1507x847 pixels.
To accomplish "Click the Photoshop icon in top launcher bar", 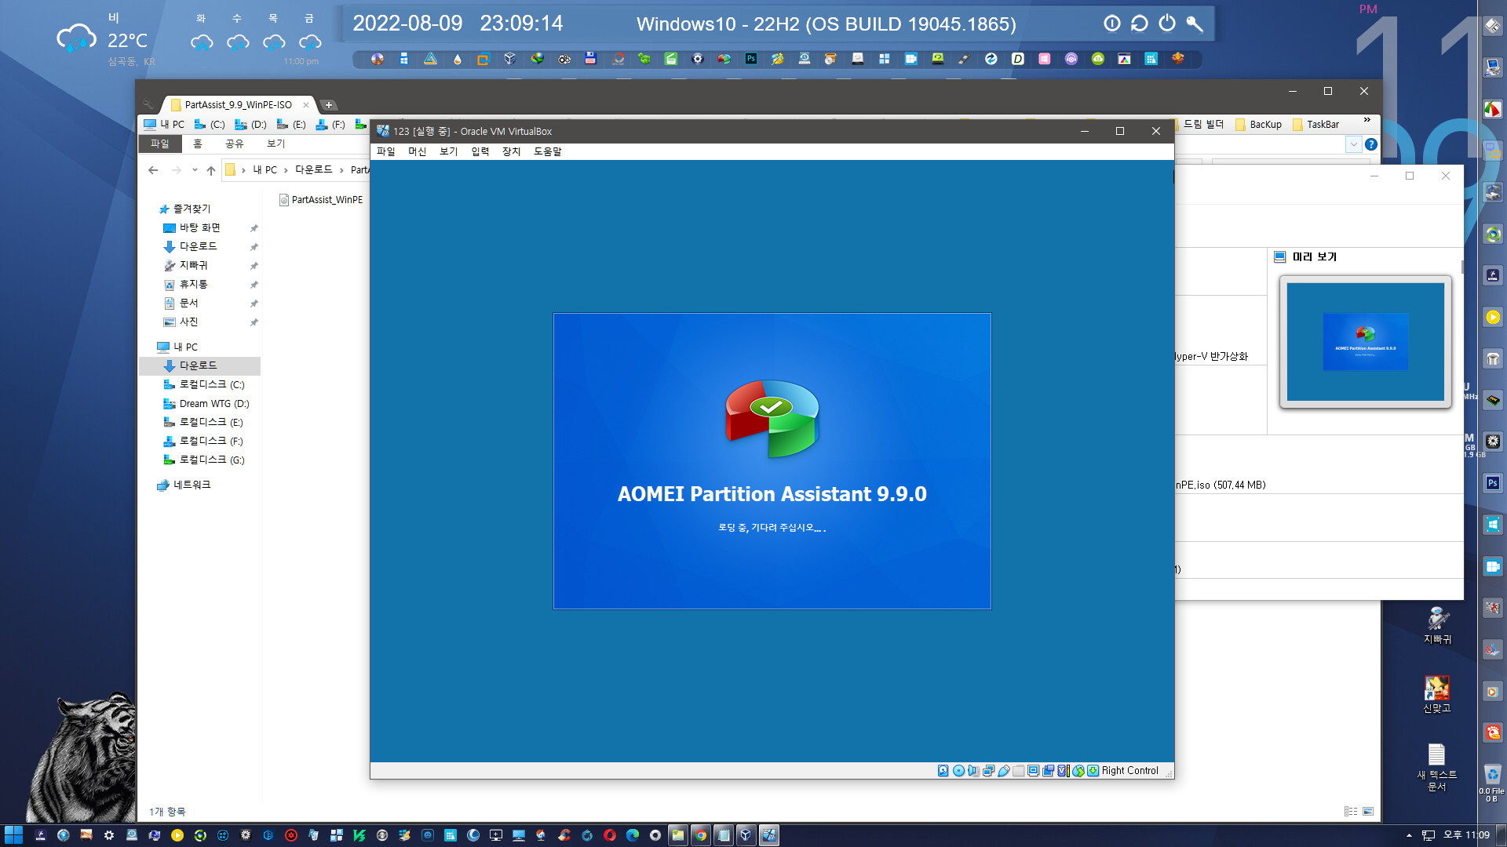I will (751, 59).
